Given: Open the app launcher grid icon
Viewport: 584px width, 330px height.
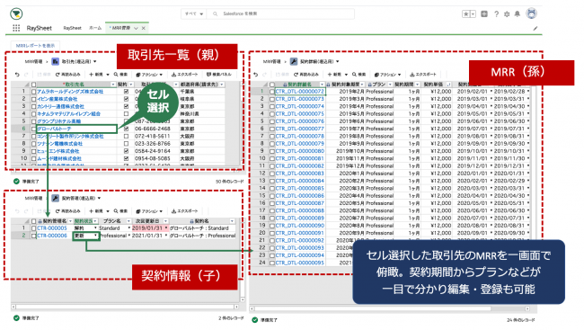Looking at the screenshot, I should point(16,28).
